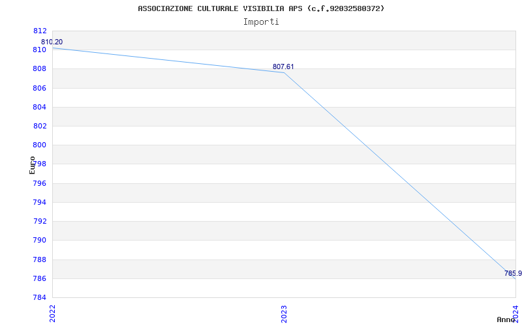Image resolution: width=522 pixels, height=326 pixels.
Task: Click the 2022 x-axis label
Action: click(52, 314)
